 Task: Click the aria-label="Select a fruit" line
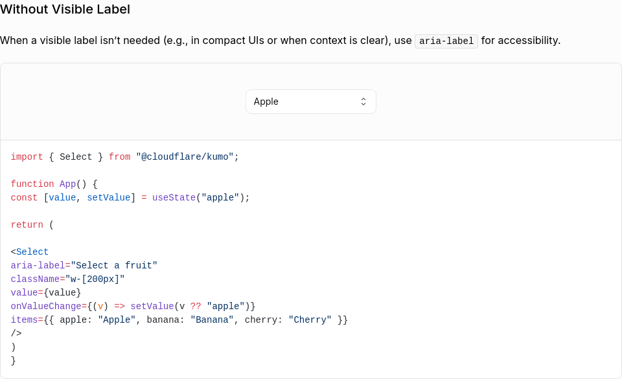(84, 265)
